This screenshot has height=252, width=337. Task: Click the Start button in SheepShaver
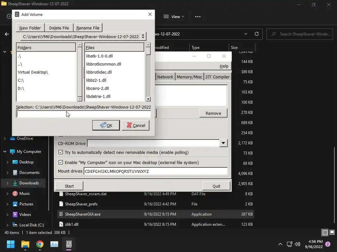click(x=69, y=186)
